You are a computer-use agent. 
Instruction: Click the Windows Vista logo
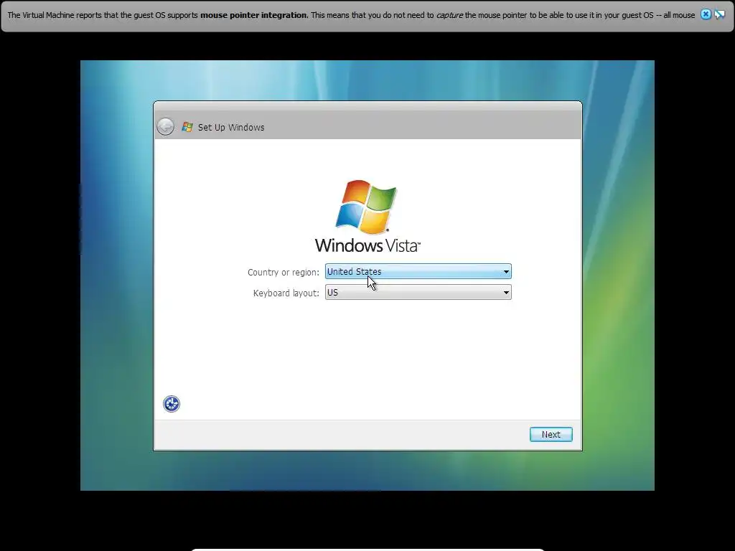pos(367,217)
